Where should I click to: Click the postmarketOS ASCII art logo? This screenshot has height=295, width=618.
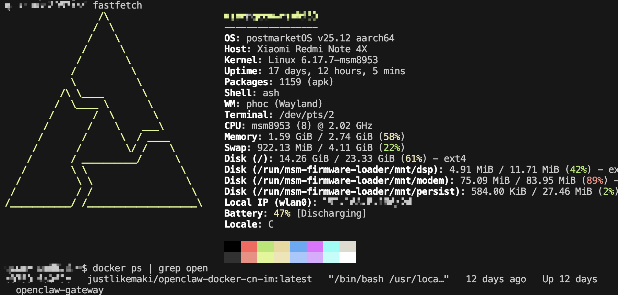[103, 113]
